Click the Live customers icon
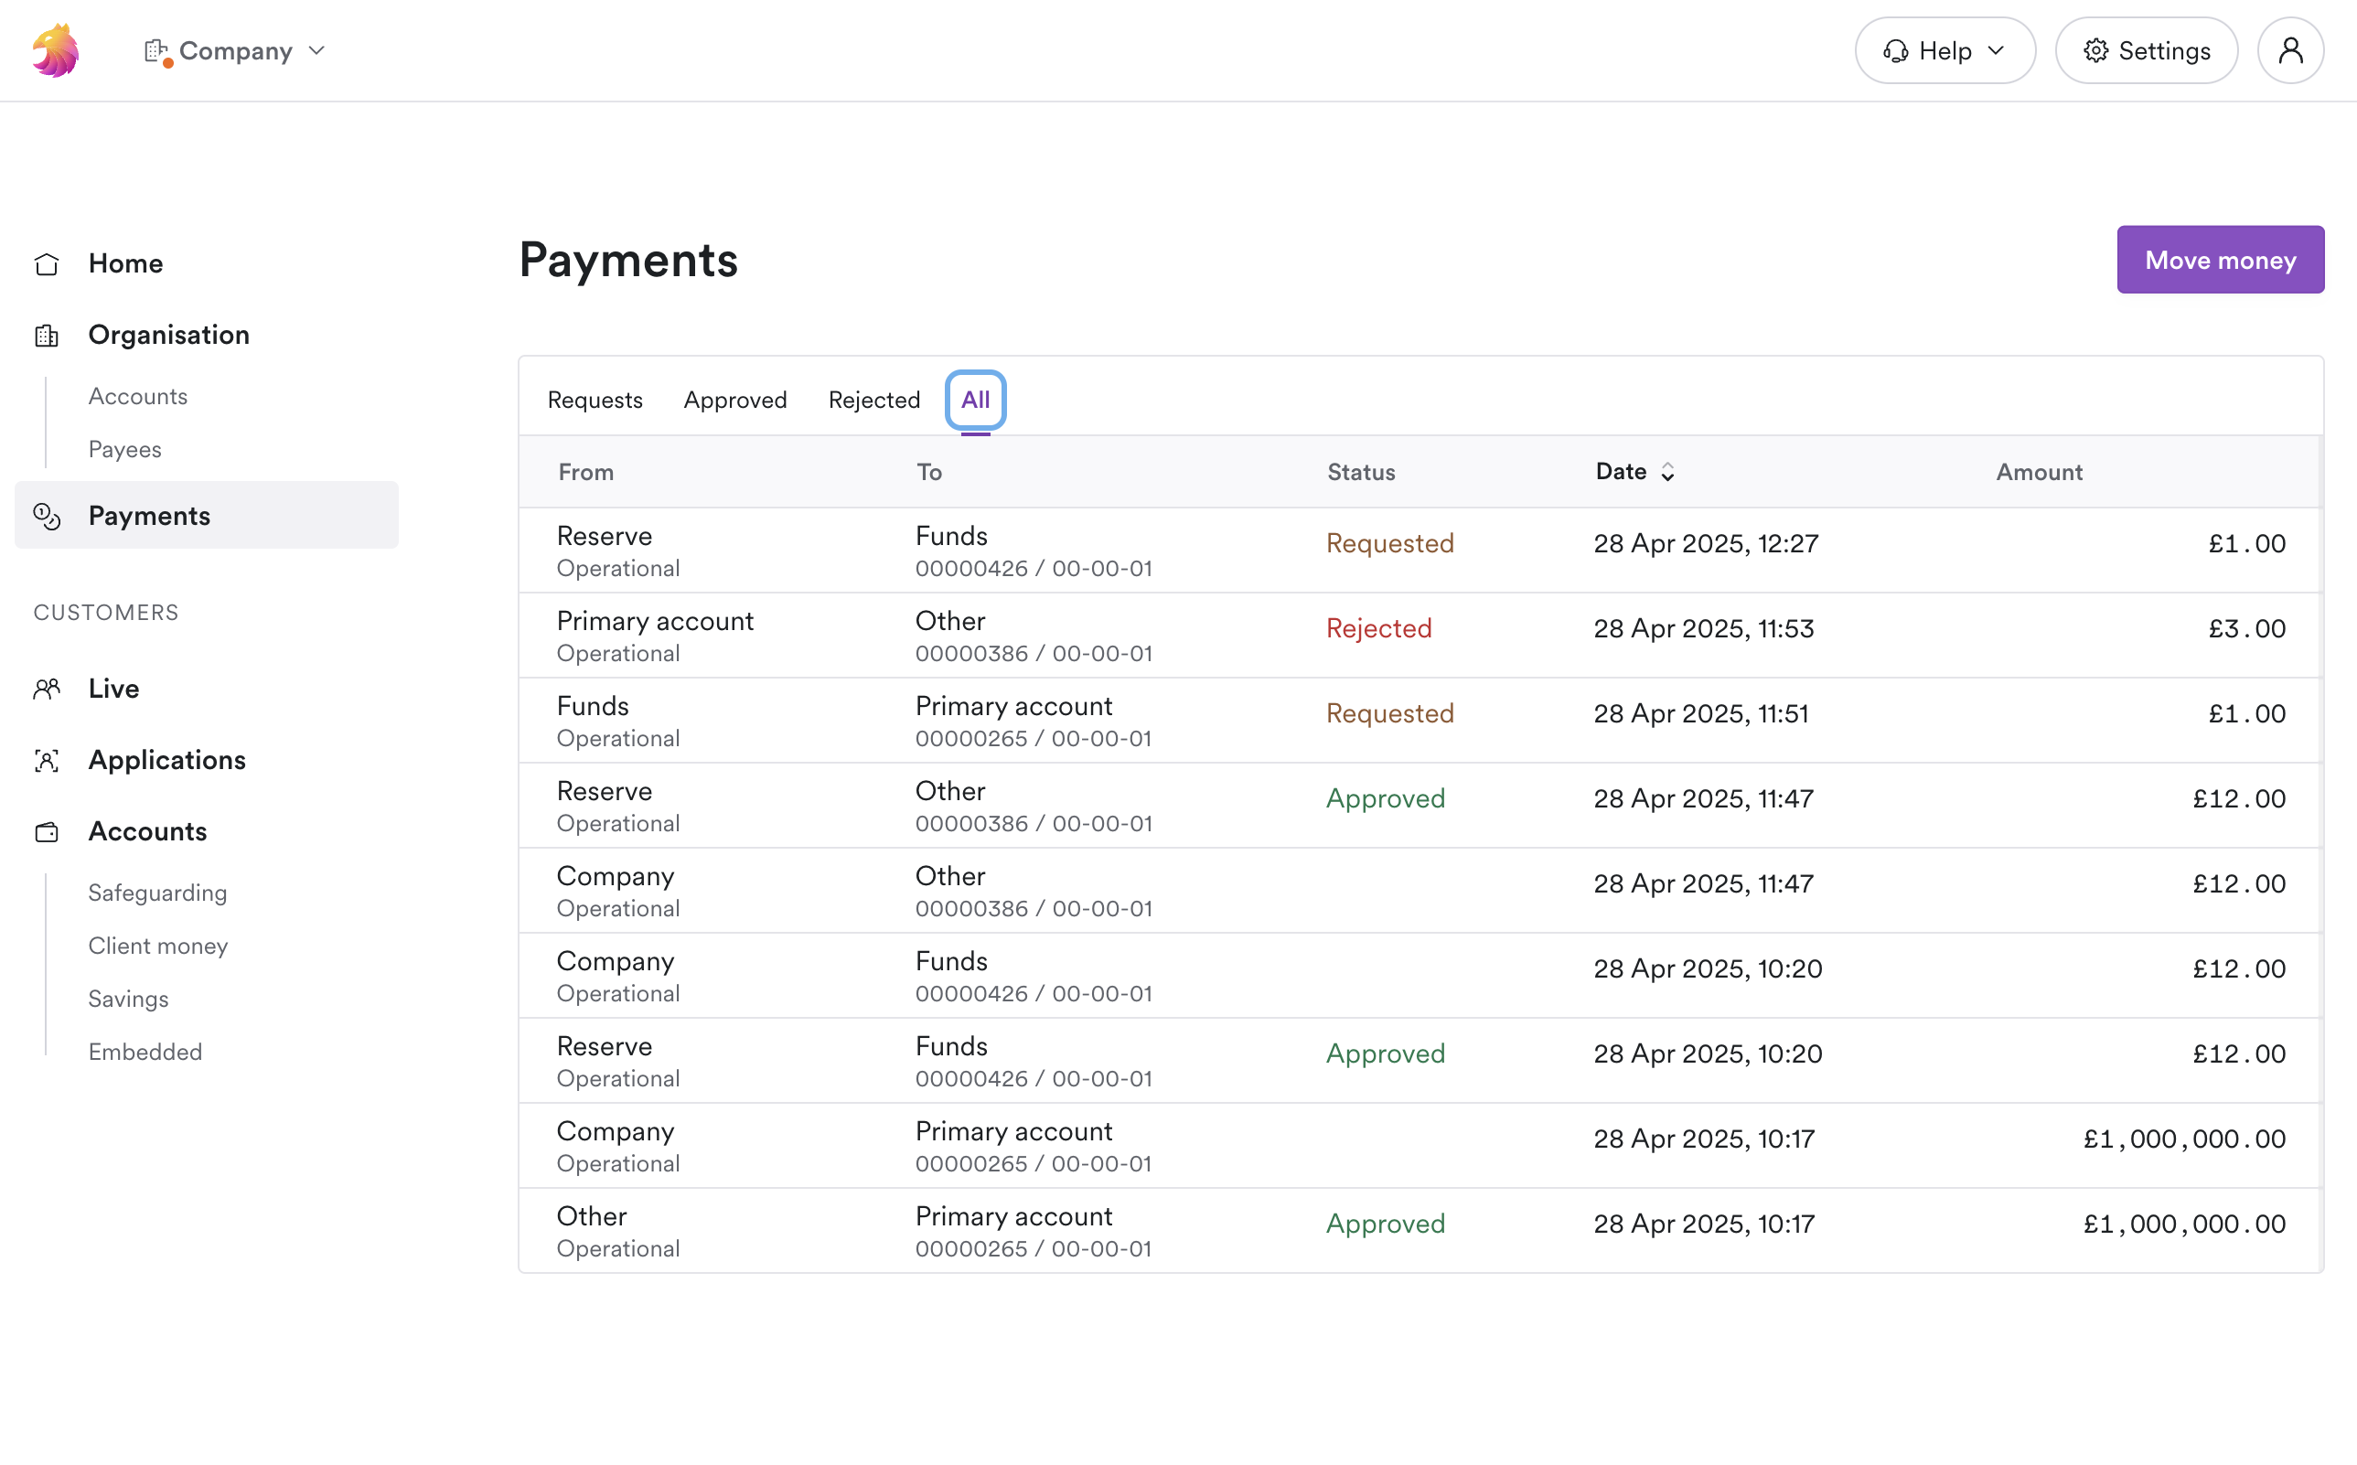2357x1465 pixels. [x=46, y=688]
